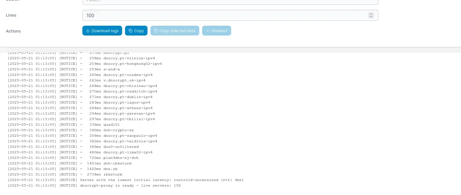Select log line dnscry.pt-oradea-ipv4
This screenshot has height=195, width=461.
[x=80, y=75]
